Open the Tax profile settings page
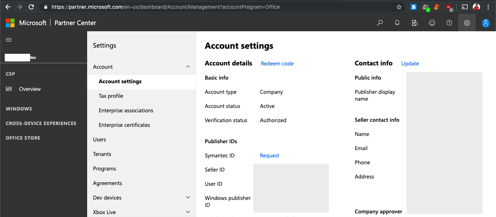 [x=111, y=96]
